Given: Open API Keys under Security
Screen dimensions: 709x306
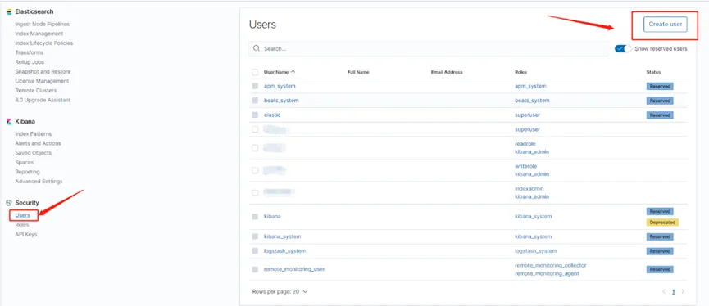Looking at the screenshot, I should tap(26, 234).
